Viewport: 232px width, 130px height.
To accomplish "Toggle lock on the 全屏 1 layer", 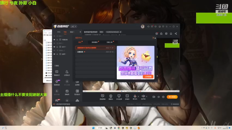I will (x=57, y=54).
